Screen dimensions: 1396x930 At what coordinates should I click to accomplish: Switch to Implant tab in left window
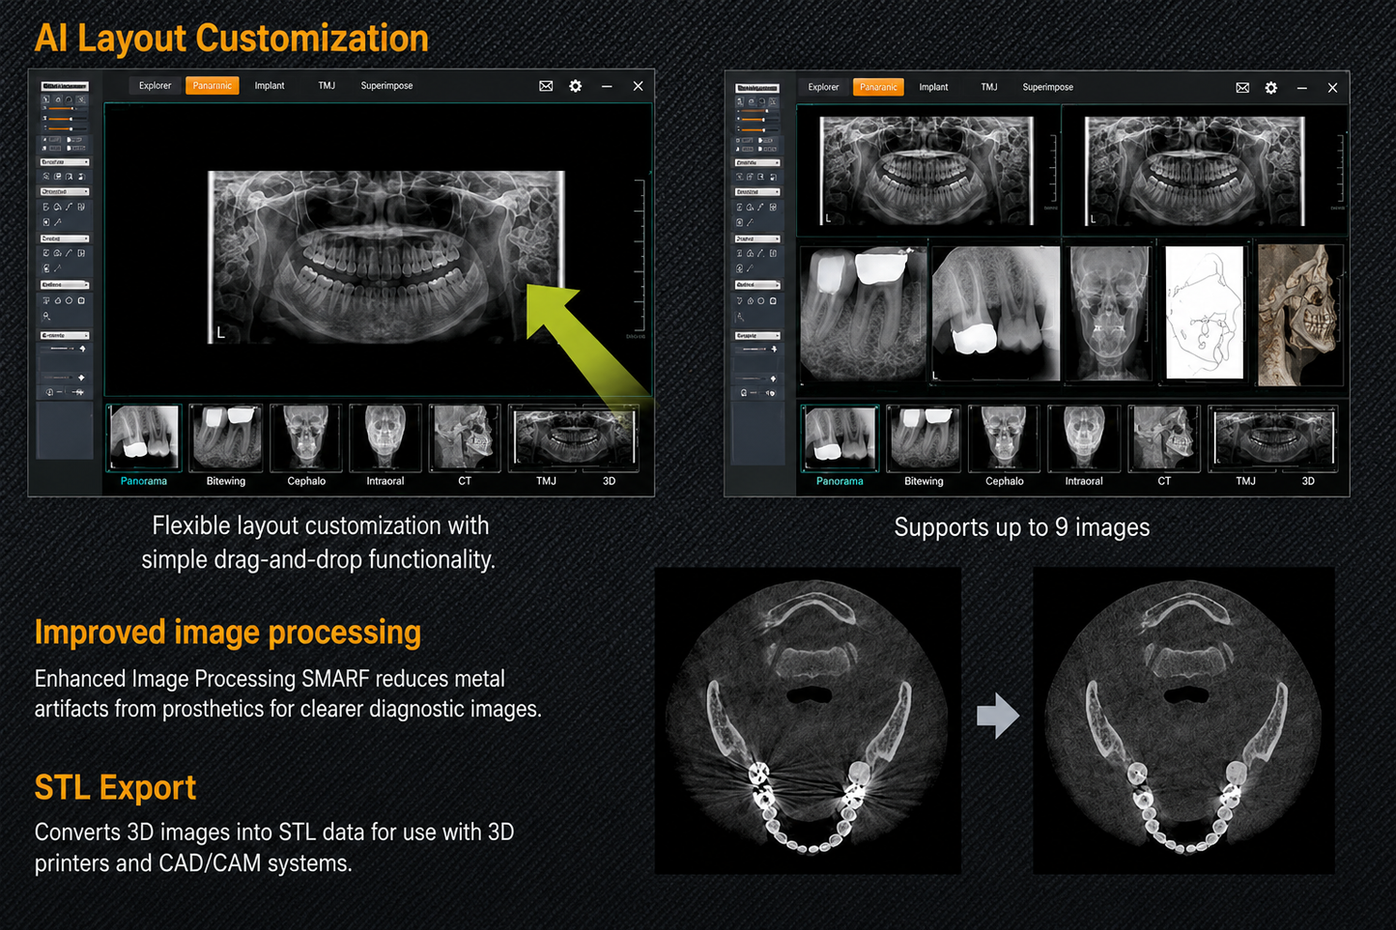tap(270, 86)
